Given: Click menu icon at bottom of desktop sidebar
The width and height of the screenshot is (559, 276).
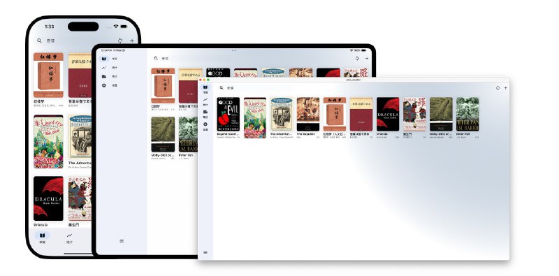Looking at the screenshot, I should pyautogui.click(x=205, y=252).
